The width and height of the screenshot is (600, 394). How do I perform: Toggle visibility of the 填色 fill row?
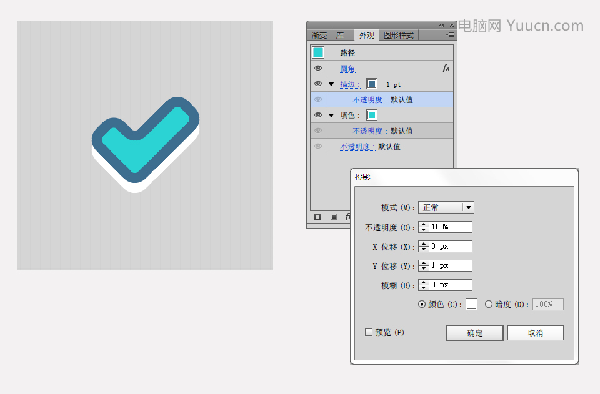[x=318, y=115]
